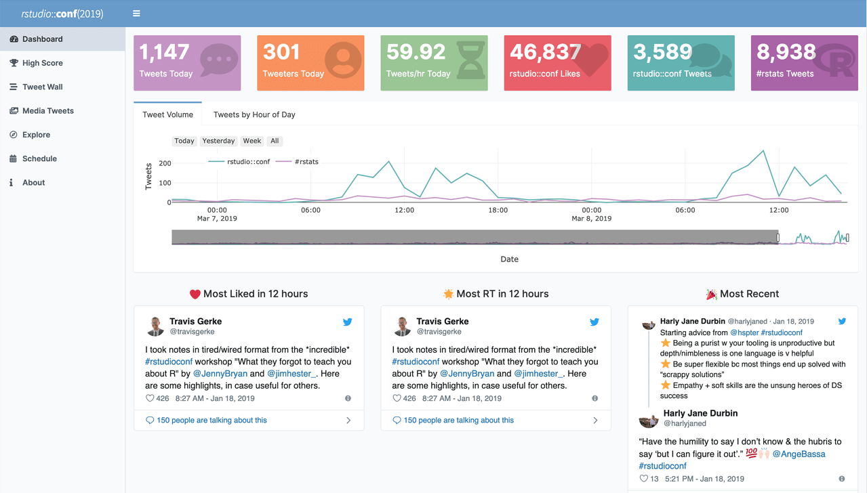Click the heart icon showing 426 likes in Most Liked
The height and width of the screenshot is (493, 867).
point(150,398)
